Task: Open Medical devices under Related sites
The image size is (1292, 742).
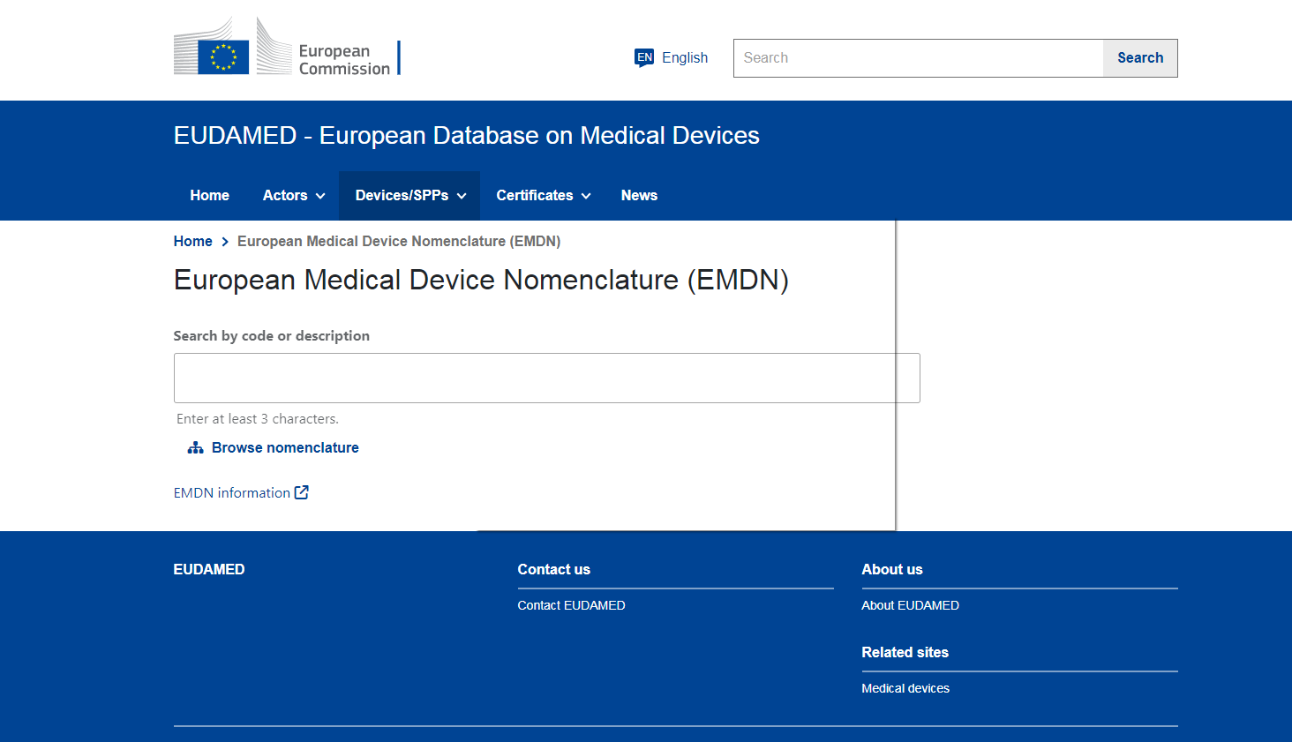Action: [905, 688]
